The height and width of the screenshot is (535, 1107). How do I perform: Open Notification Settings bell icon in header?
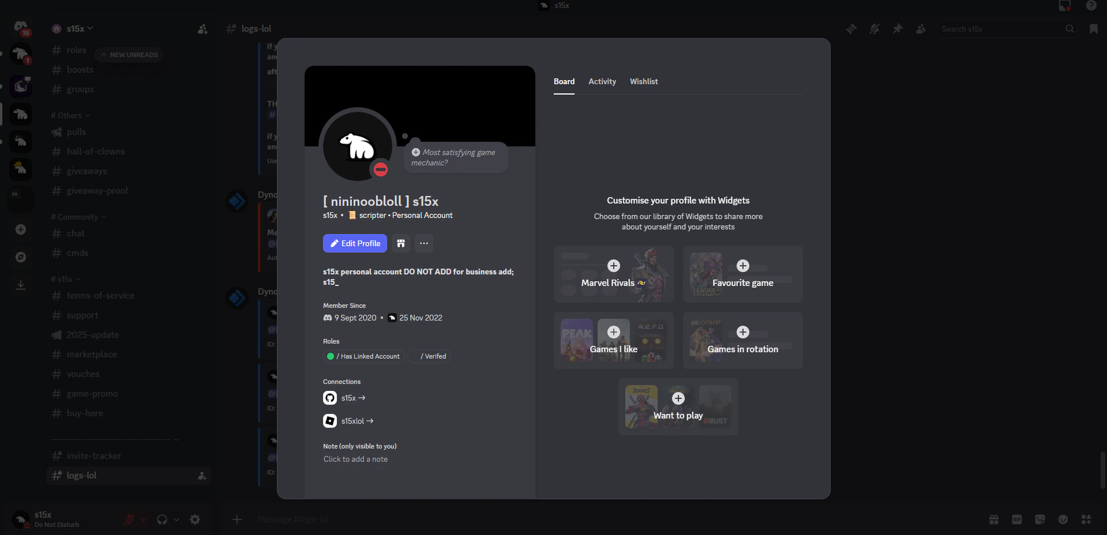click(875, 29)
